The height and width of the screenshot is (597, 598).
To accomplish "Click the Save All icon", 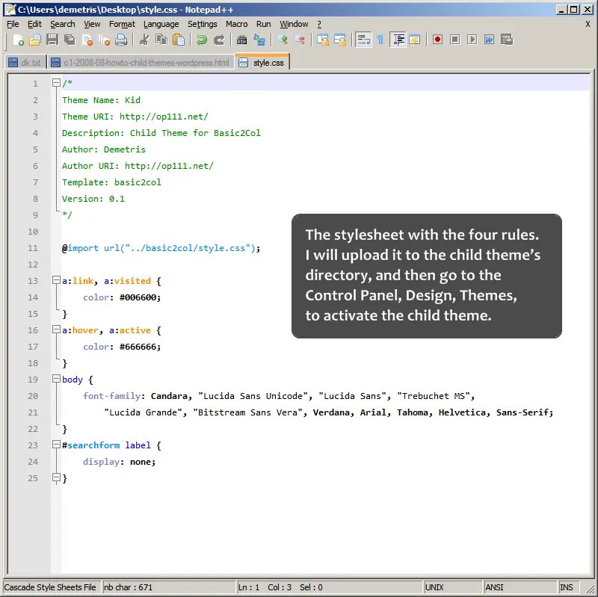I will [70, 40].
